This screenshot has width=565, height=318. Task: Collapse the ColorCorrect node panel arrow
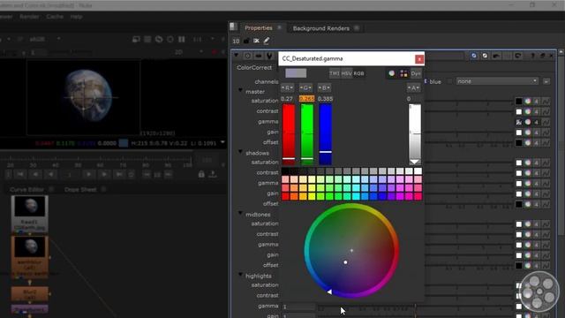click(237, 56)
